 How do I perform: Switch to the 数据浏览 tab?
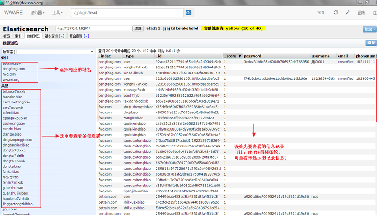click(x=33, y=36)
